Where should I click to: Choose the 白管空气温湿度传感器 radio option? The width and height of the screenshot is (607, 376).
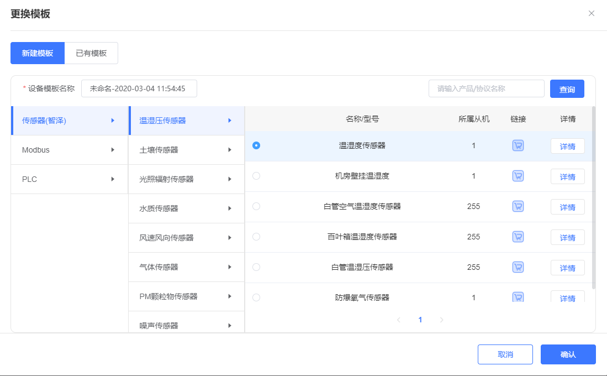(x=256, y=206)
